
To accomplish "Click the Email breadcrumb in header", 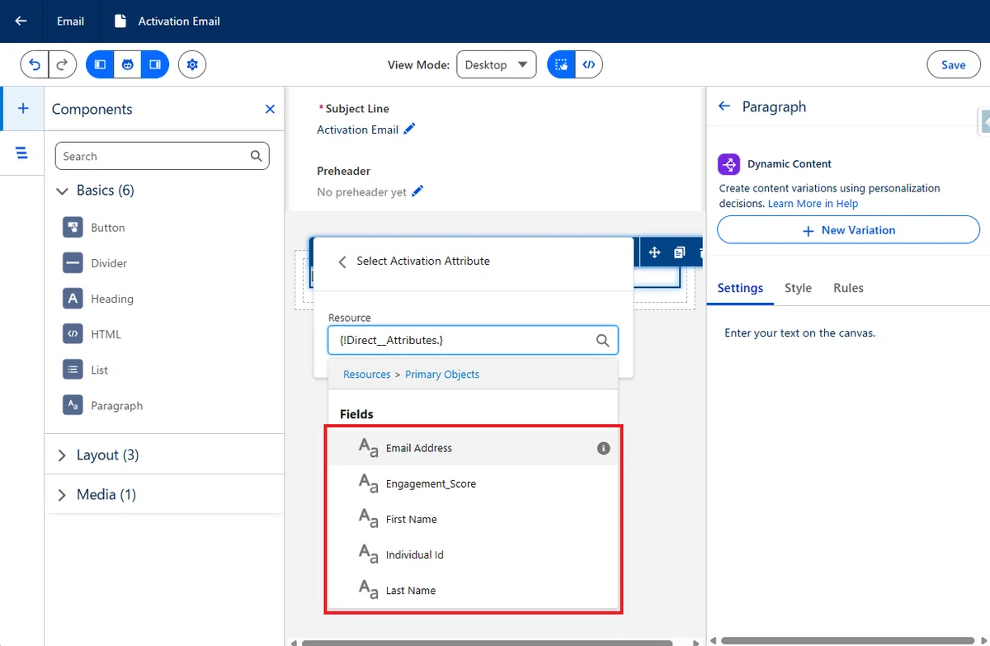I will point(70,21).
